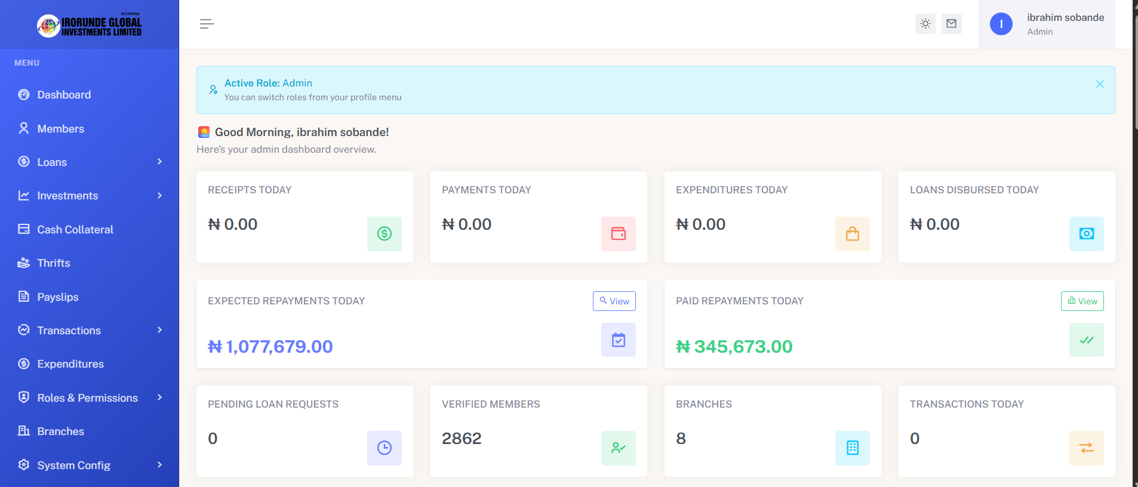
Task: Open ibrahim sobande profile menu
Action: pos(1047,24)
